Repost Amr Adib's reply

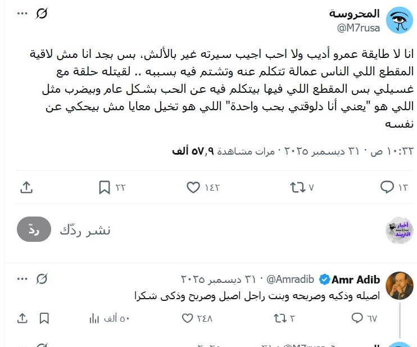coord(279,318)
